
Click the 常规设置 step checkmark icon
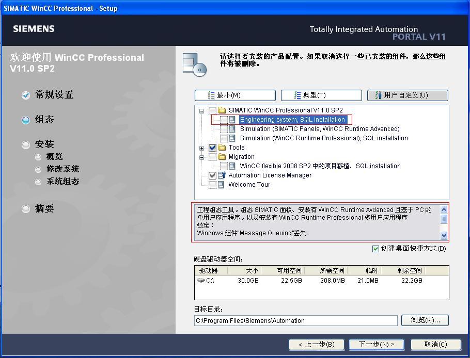26,95
